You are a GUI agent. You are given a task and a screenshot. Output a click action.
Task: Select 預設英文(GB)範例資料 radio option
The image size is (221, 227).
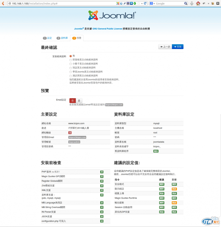click(x=71, y=68)
